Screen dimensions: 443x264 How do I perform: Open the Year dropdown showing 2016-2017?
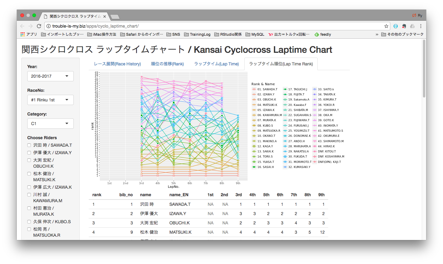coord(50,76)
